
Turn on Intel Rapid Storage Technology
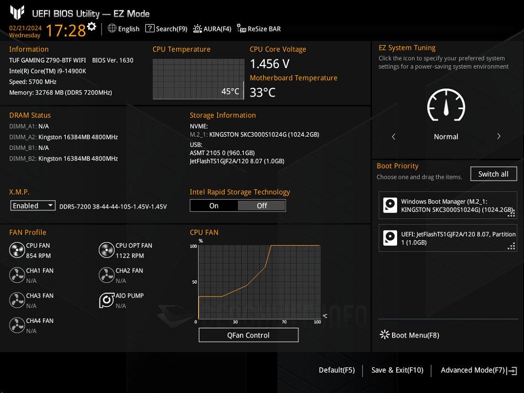(x=214, y=205)
